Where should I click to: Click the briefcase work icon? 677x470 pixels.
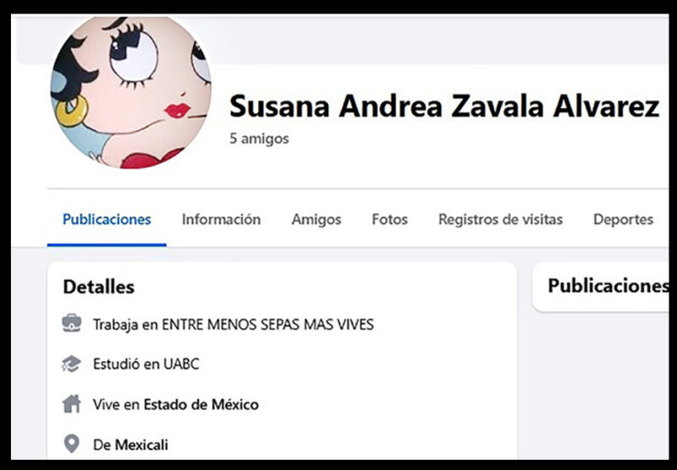[x=72, y=324]
